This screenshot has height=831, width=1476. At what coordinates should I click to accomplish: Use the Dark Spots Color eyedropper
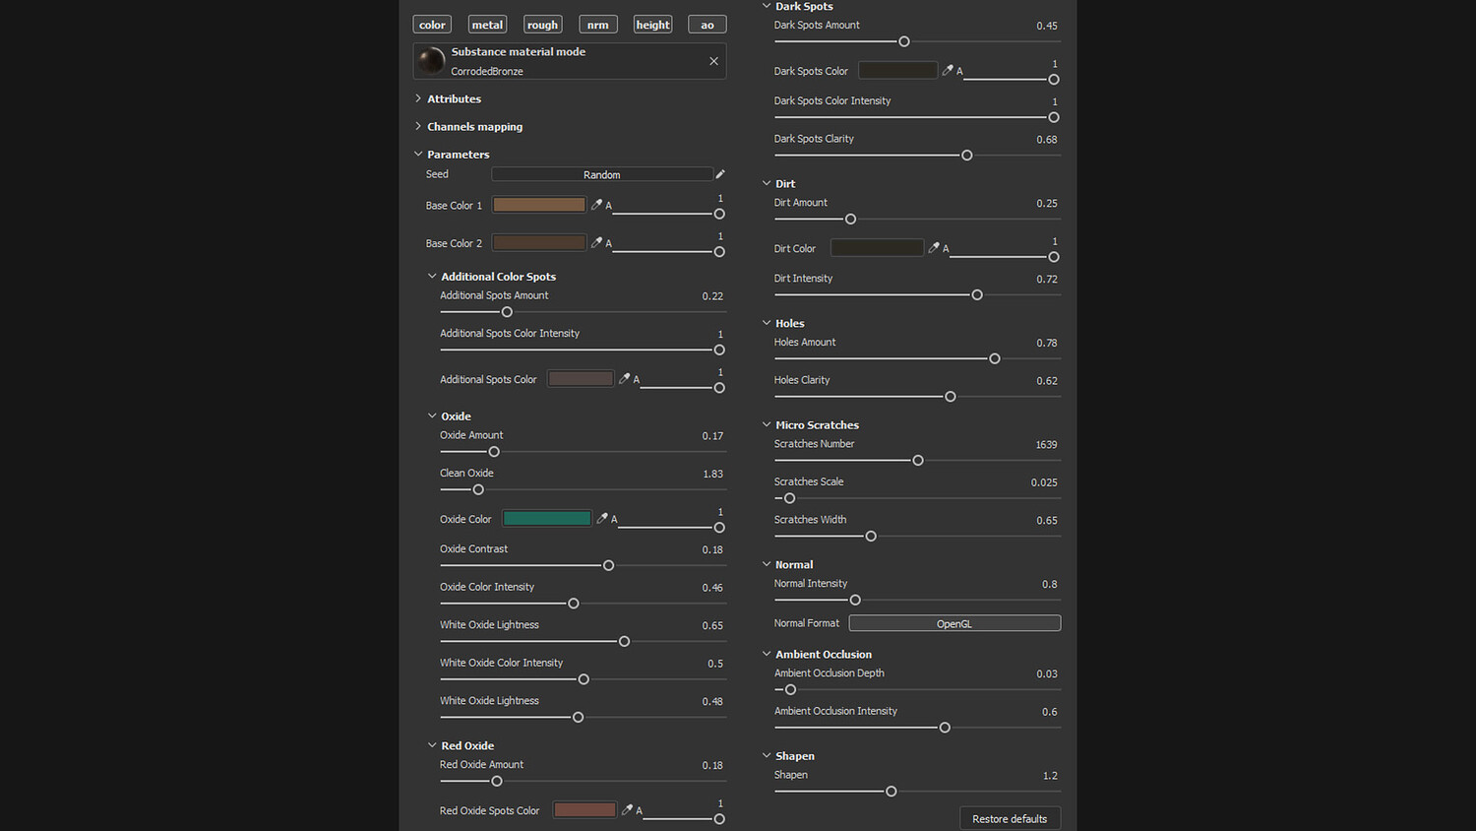tap(948, 71)
